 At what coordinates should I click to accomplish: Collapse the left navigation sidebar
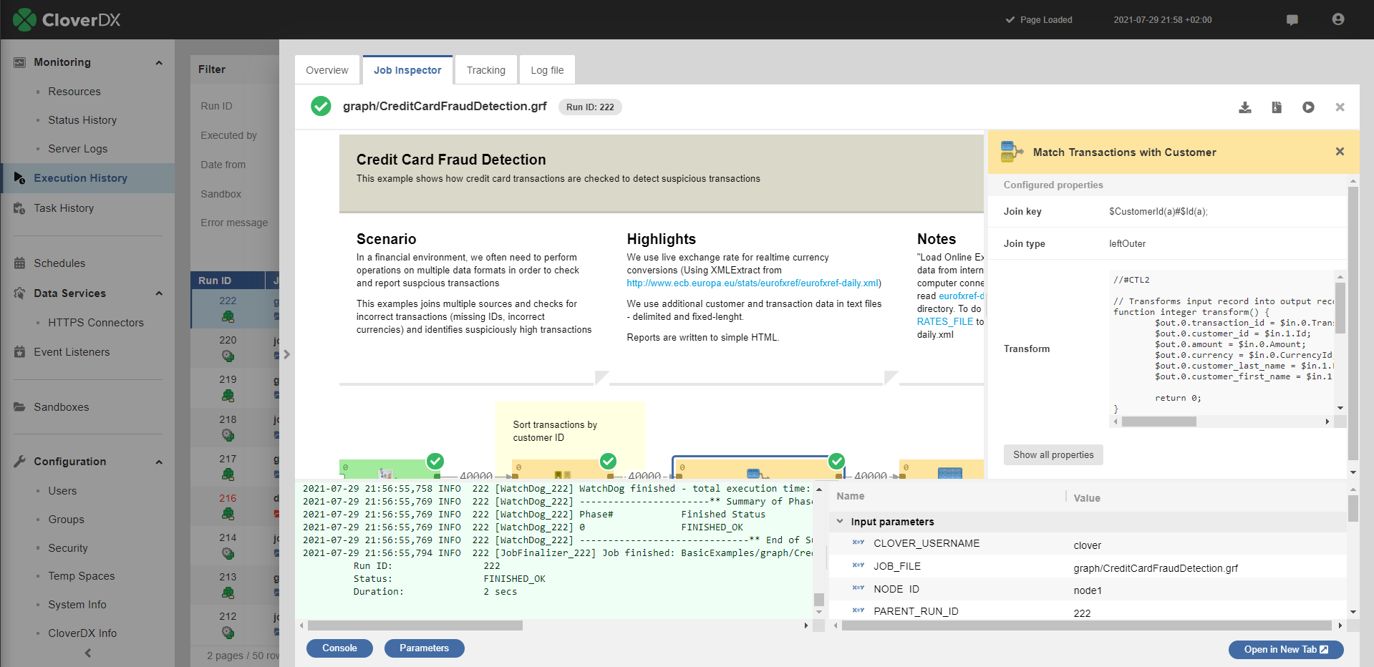[x=88, y=653]
